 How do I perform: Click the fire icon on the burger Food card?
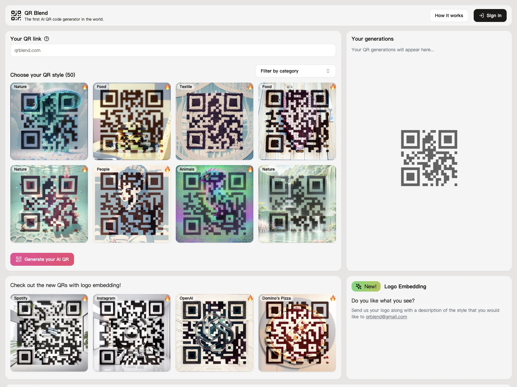click(x=167, y=86)
